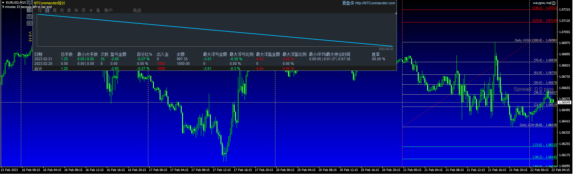The height and width of the screenshot is (174, 573).
Task: Click the green (-38.2) - 1.06145 level label
Action: (x=545, y=157)
